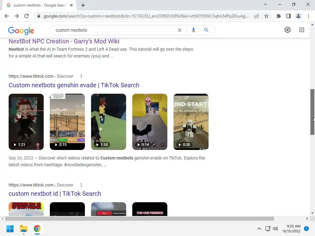Image resolution: width=315 pixels, height=236 pixels.
Task: Click the scroll down arrow
Action: coord(312,213)
